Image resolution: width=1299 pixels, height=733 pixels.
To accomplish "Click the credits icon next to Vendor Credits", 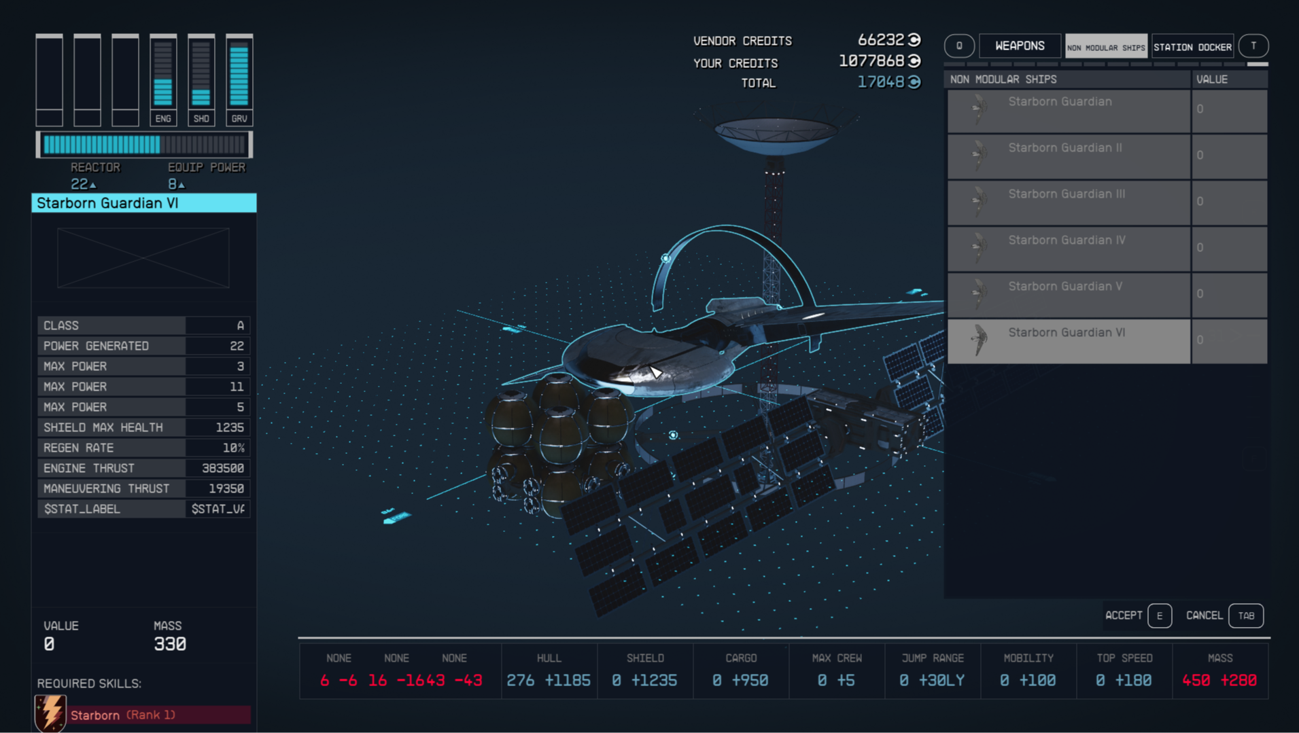I will point(915,40).
